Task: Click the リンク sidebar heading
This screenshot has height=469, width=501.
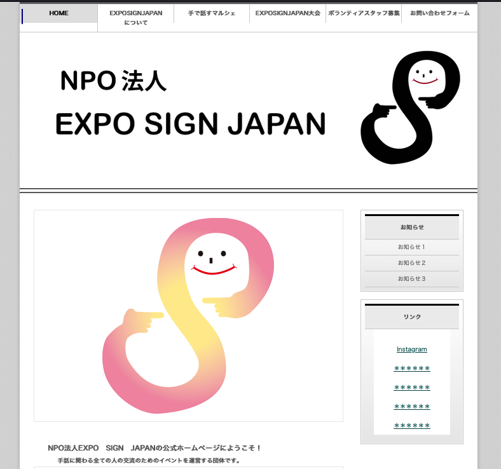Action: coord(411,317)
